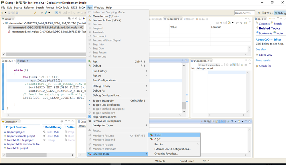Screen dimensions: 286x165
Task: Expand Debug History submenu
Action: [x=118, y=86]
